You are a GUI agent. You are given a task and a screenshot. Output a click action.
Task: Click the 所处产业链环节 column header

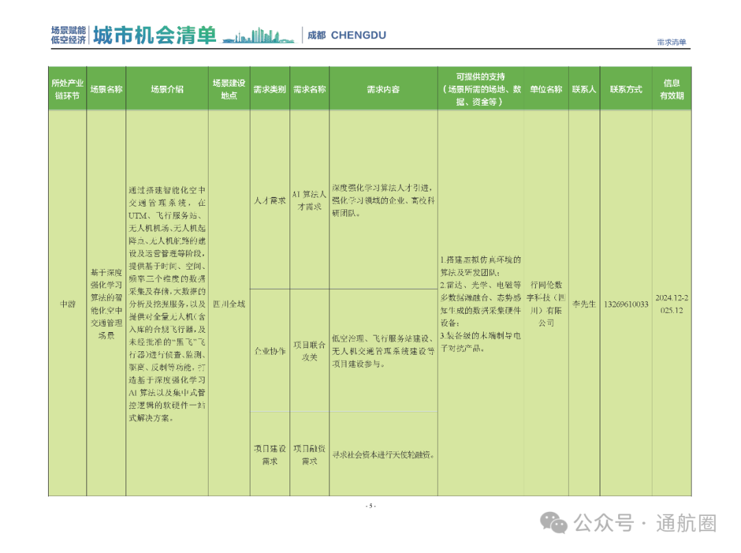click(67, 89)
